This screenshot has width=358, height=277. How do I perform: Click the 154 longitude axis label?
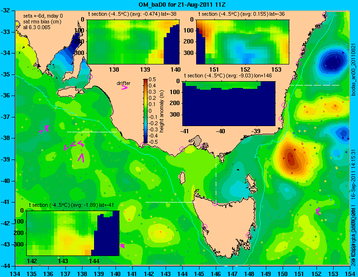pos(350,273)
